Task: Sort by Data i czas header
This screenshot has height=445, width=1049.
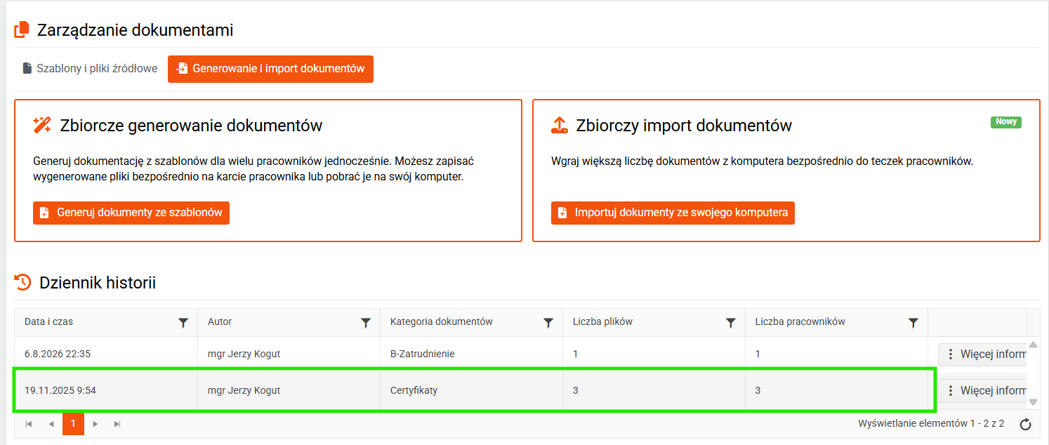Action: pyautogui.click(x=48, y=322)
